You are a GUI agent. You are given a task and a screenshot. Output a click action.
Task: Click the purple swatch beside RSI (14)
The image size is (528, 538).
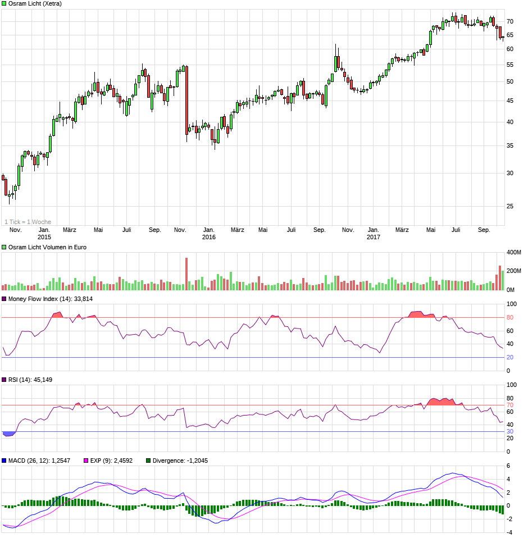coord(4,380)
